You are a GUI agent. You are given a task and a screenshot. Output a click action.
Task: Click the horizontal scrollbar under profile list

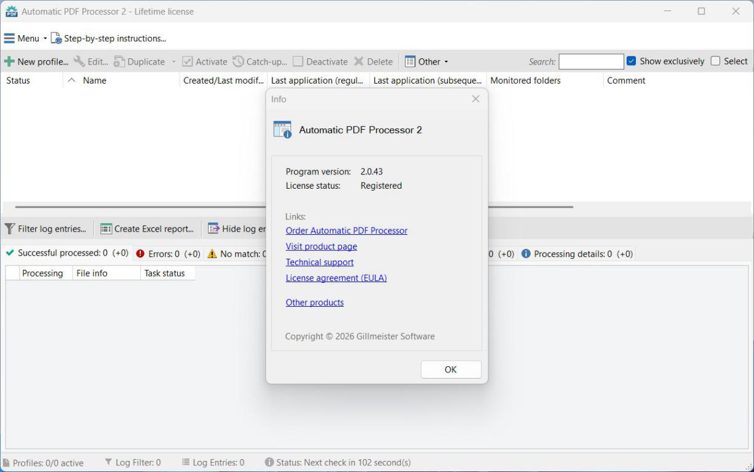(141, 207)
